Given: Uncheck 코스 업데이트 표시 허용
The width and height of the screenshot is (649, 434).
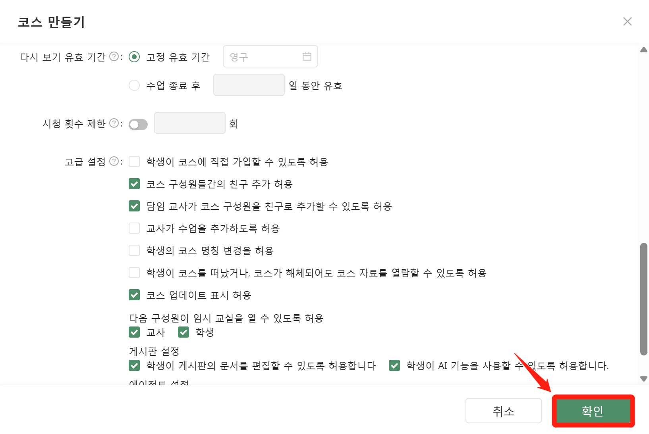Looking at the screenshot, I should pyautogui.click(x=134, y=295).
